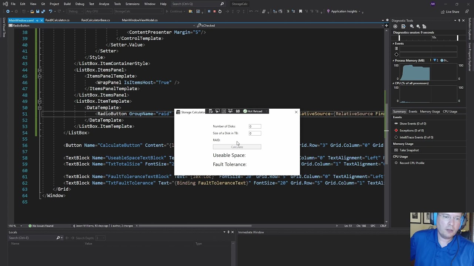The width and height of the screenshot is (474, 266).
Task: Click the Stop Debugging red square button
Action: (x=214, y=11)
